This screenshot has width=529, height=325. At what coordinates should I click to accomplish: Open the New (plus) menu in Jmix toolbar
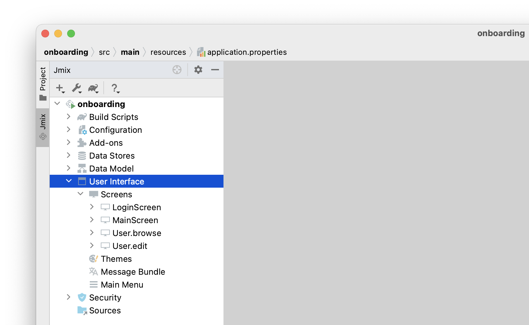pos(60,88)
